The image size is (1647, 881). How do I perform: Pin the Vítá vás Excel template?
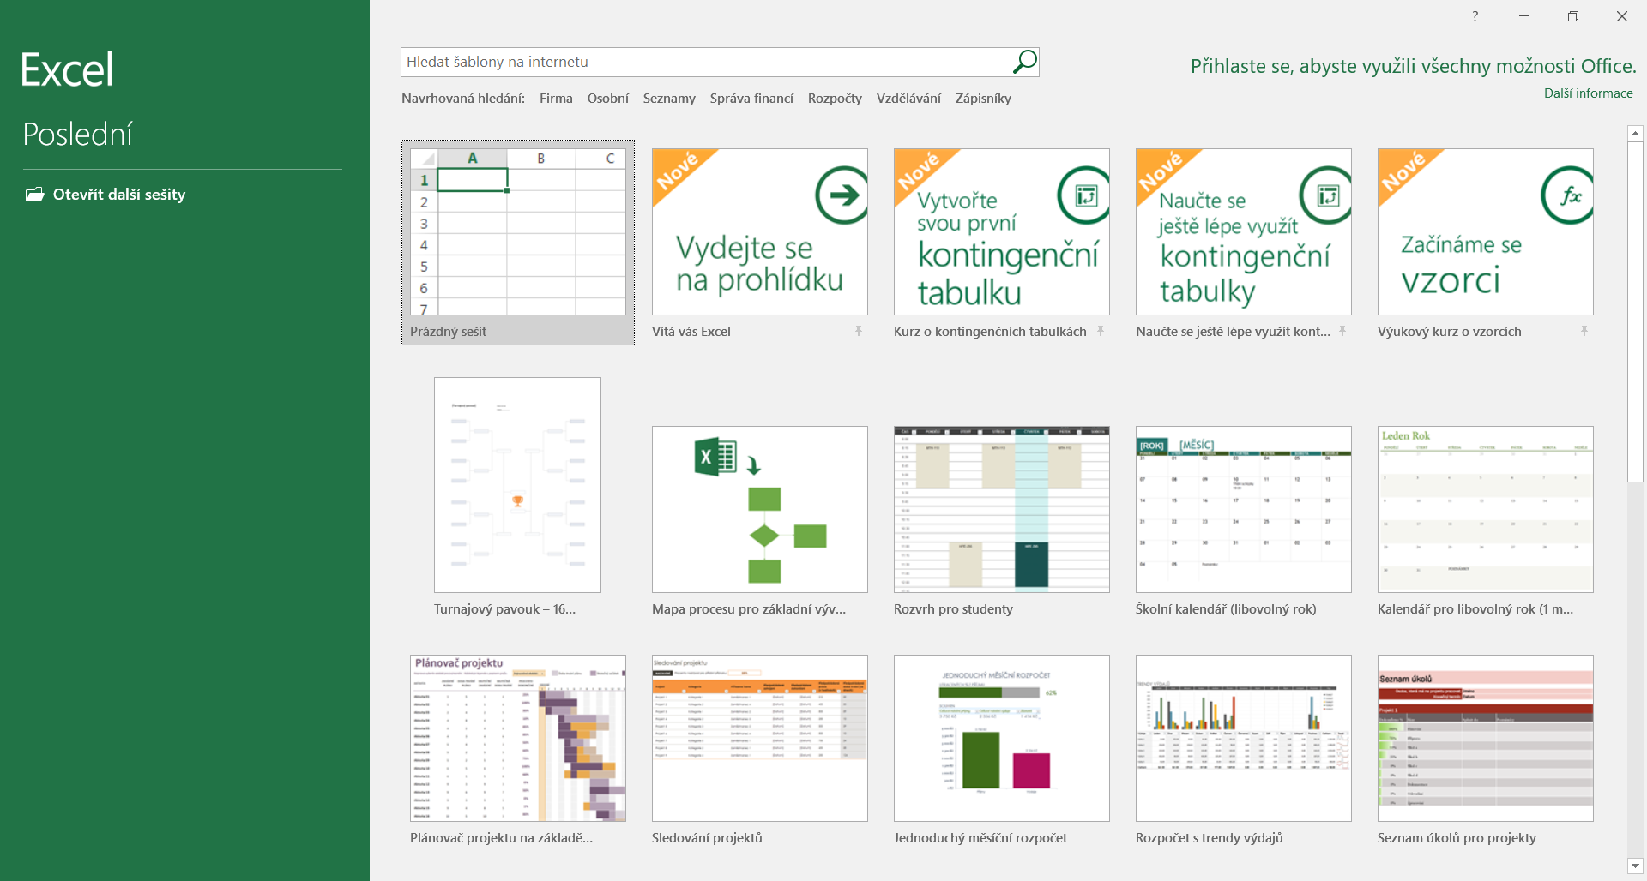pos(858,331)
